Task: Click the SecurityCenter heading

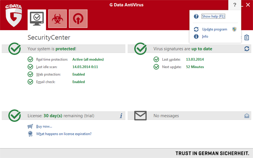Action: click(x=49, y=38)
